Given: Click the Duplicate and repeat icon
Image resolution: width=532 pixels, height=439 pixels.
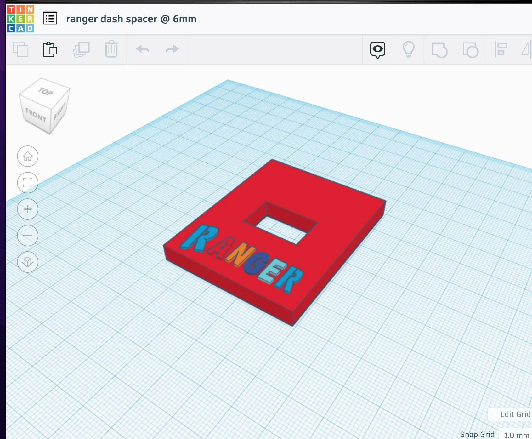Looking at the screenshot, I should pos(81,49).
